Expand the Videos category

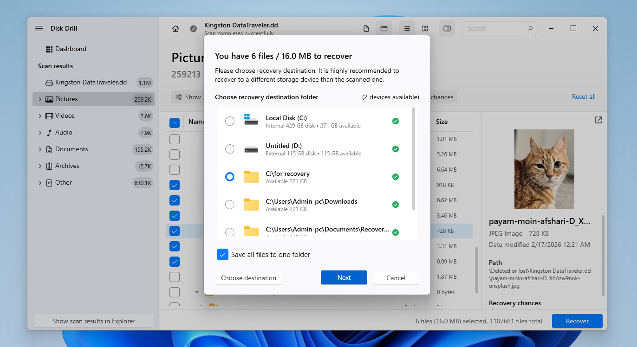(x=40, y=116)
